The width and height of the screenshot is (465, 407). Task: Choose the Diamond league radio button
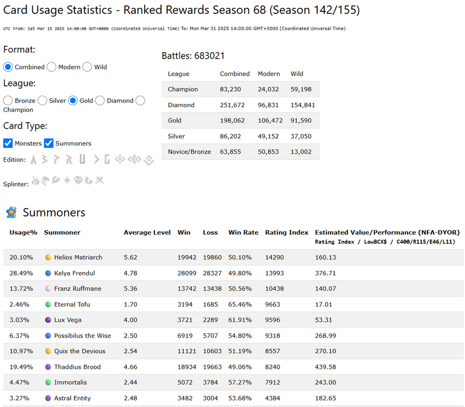[x=100, y=101]
